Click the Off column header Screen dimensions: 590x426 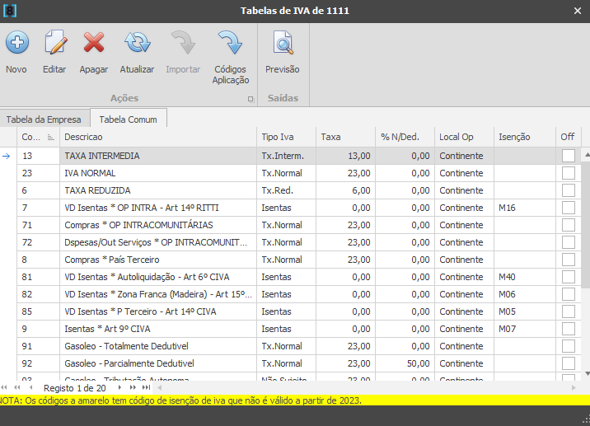coord(569,137)
